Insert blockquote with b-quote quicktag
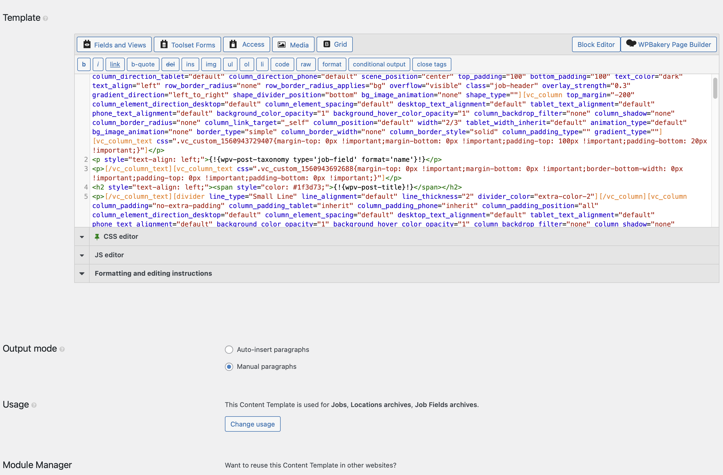723x475 pixels. click(143, 64)
